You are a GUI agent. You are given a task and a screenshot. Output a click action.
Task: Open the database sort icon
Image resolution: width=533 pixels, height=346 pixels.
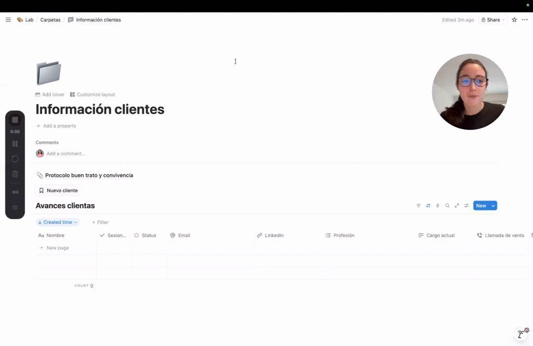coord(428,206)
